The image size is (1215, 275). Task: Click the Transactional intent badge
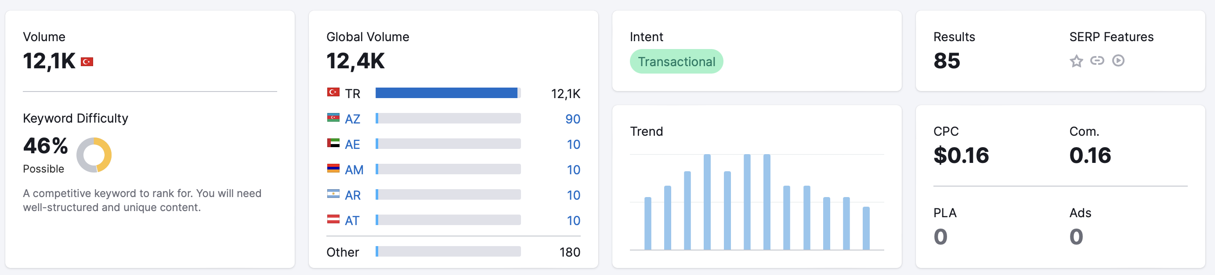tap(676, 62)
